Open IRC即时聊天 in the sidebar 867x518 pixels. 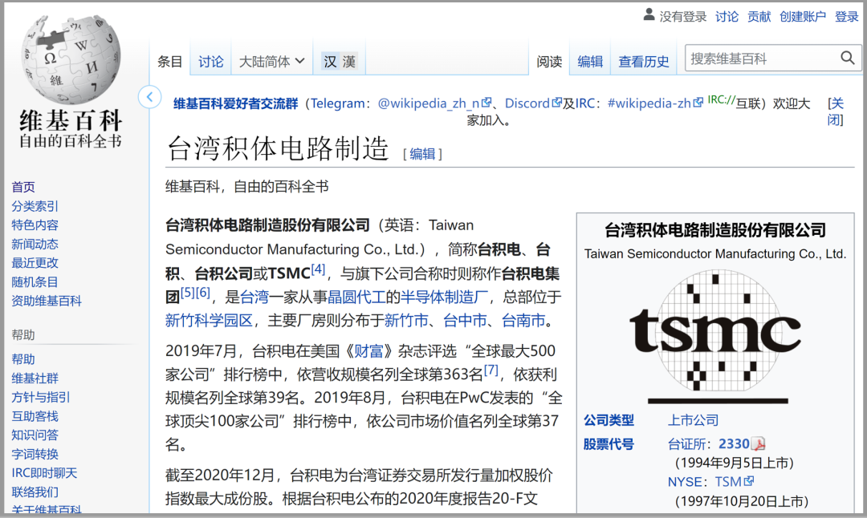[44, 473]
